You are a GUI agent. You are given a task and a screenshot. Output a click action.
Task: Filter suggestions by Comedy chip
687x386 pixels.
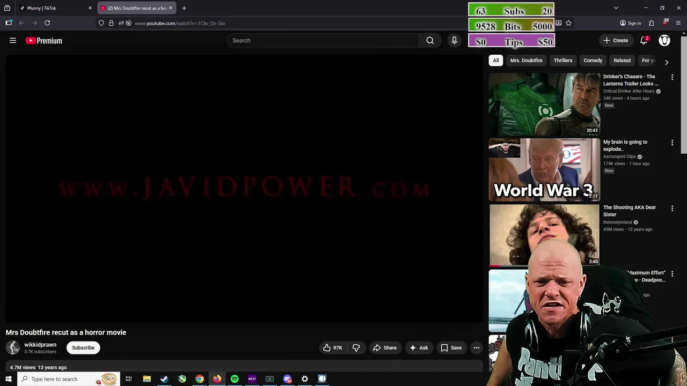[593, 61]
